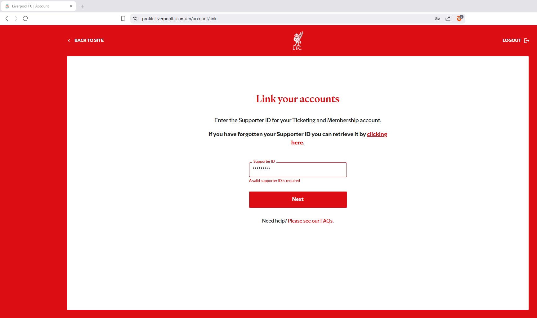Click the 'clicking here' retrieve ID link
This screenshot has width=537, height=318.
(x=377, y=134)
